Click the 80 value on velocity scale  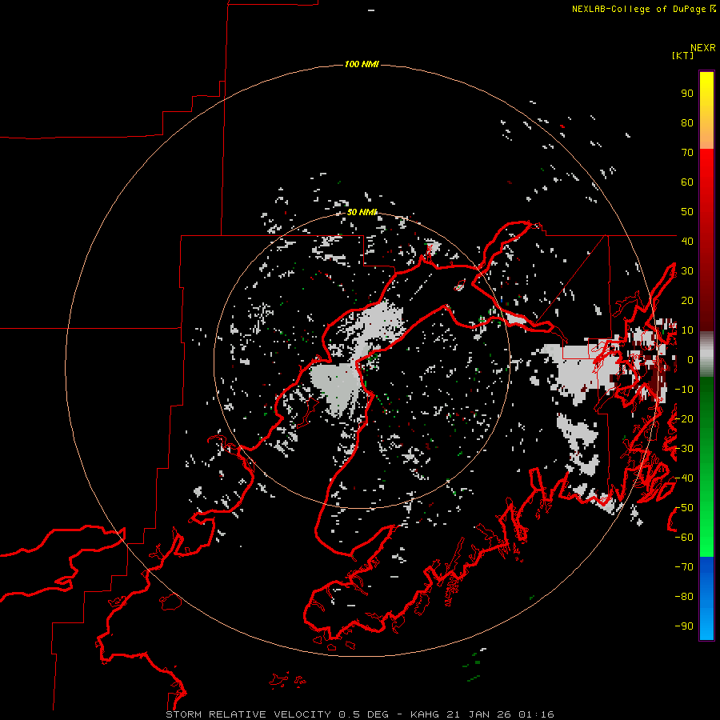point(687,122)
